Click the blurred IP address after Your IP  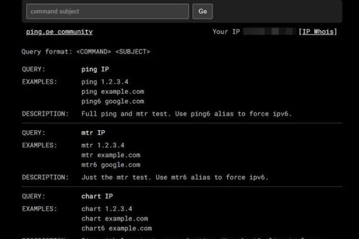pos(270,32)
